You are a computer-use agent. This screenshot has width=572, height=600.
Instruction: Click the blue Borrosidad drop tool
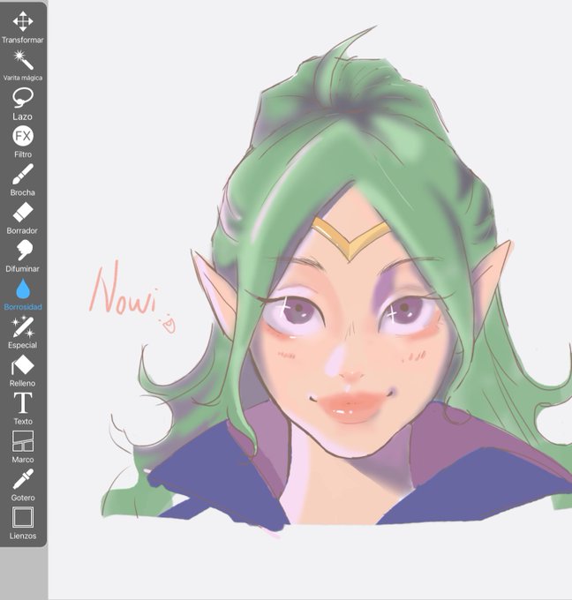[23, 294]
